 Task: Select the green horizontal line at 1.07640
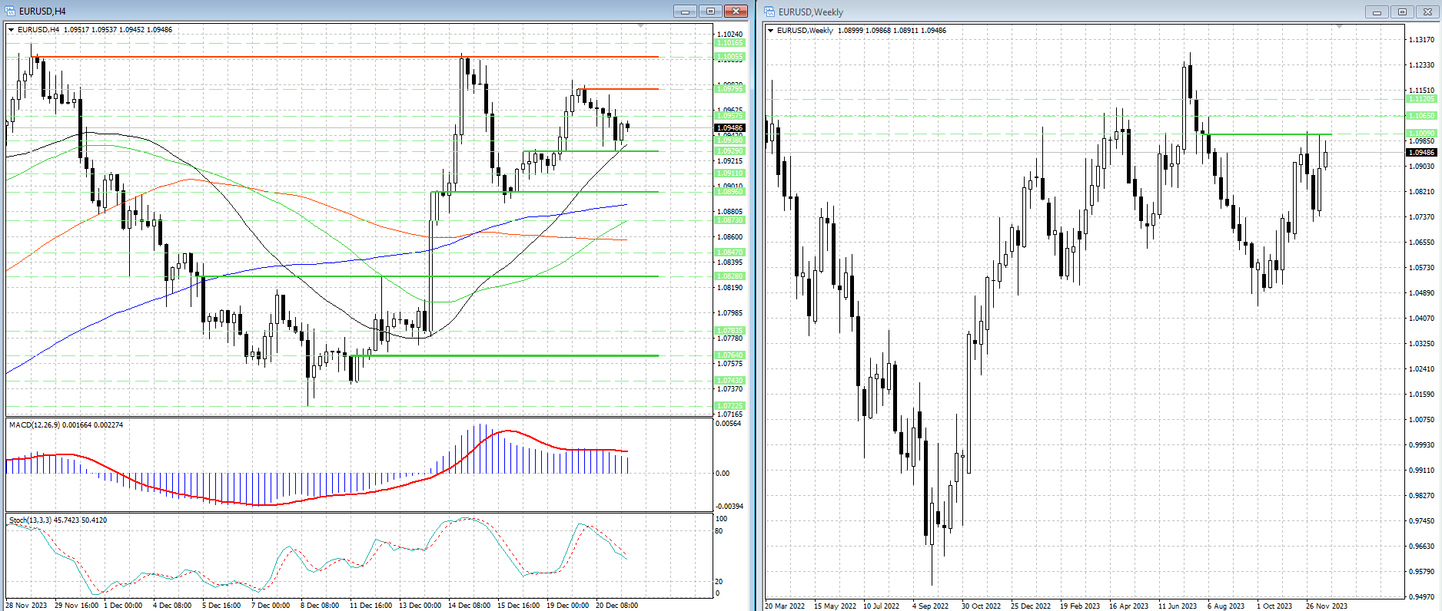click(x=507, y=355)
